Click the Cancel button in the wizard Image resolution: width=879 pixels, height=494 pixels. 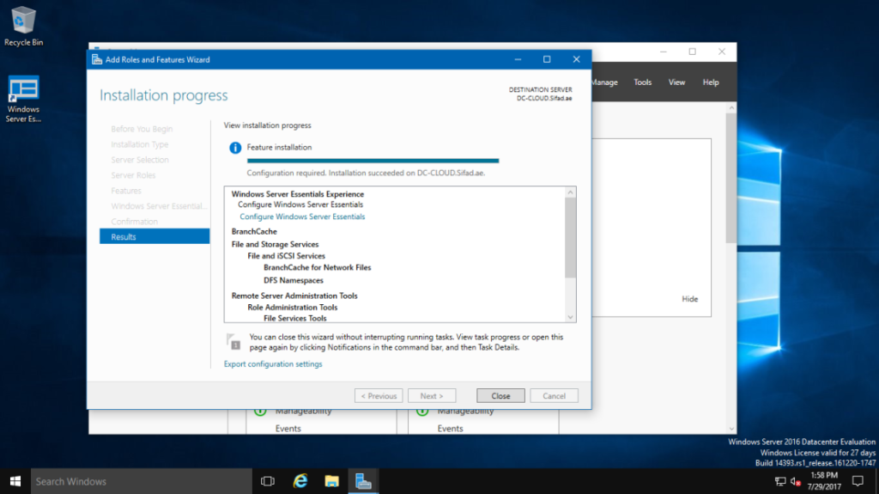[x=554, y=396]
